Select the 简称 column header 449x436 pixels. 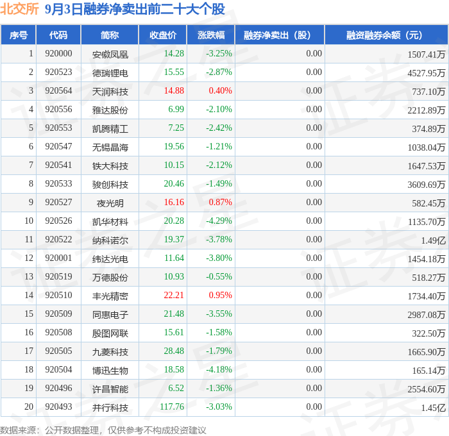[x=110, y=35]
